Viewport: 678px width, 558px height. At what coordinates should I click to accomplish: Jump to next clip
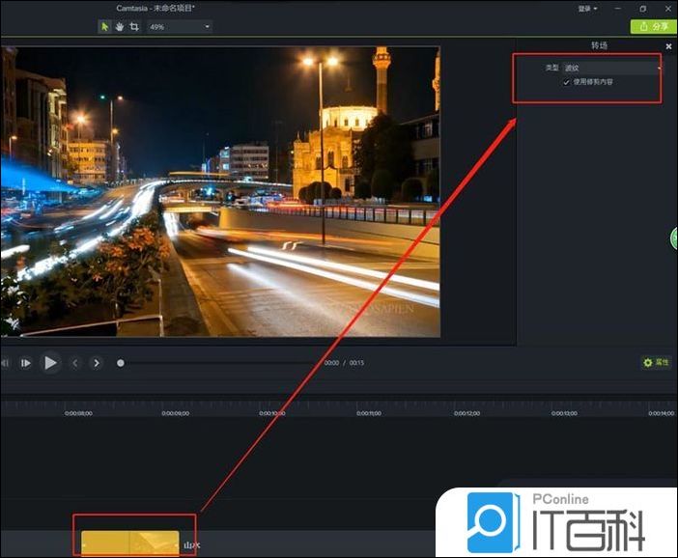[97, 363]
